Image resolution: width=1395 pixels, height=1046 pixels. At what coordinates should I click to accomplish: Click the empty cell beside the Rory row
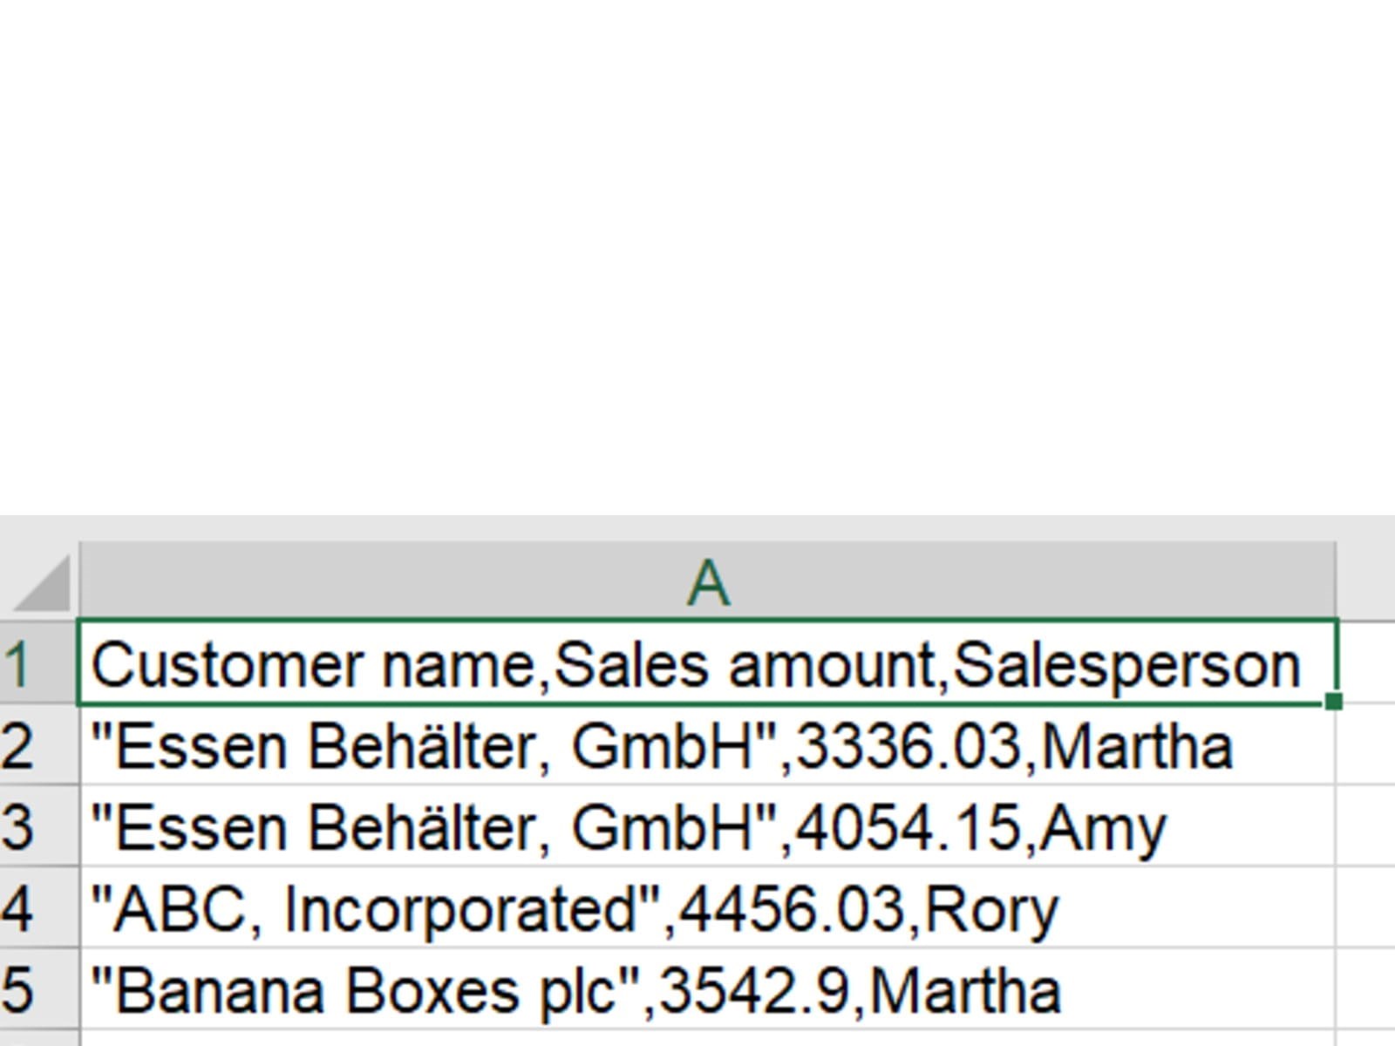pos(1367,908)
